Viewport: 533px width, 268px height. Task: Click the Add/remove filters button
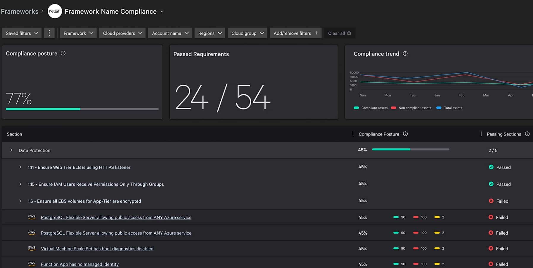click(x=296, y=33)
